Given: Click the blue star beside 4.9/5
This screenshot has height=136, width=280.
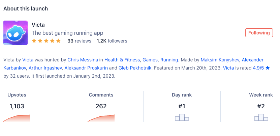Looking at the screenshot, I should [x=268, y=68].
